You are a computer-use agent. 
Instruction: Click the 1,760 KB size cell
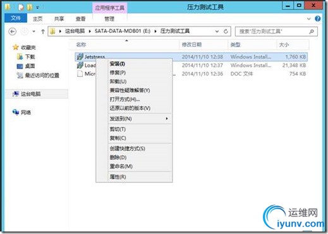(296, 57)
